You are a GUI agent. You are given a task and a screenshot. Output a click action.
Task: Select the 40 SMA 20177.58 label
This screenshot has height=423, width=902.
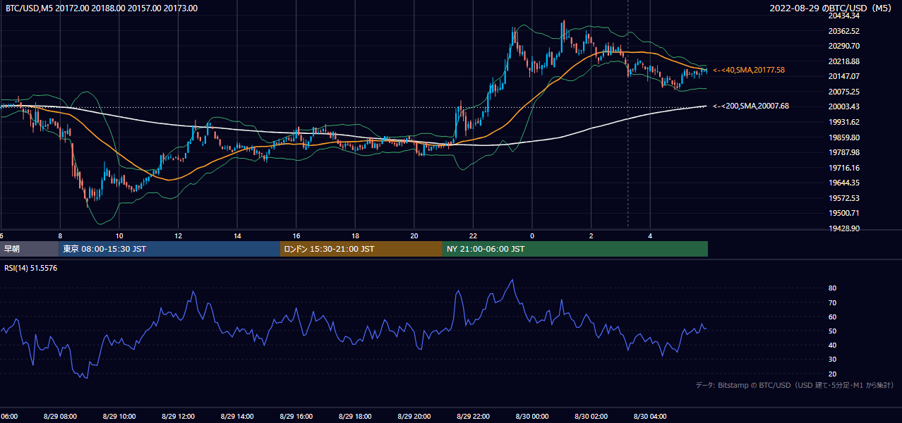point(749,70)
